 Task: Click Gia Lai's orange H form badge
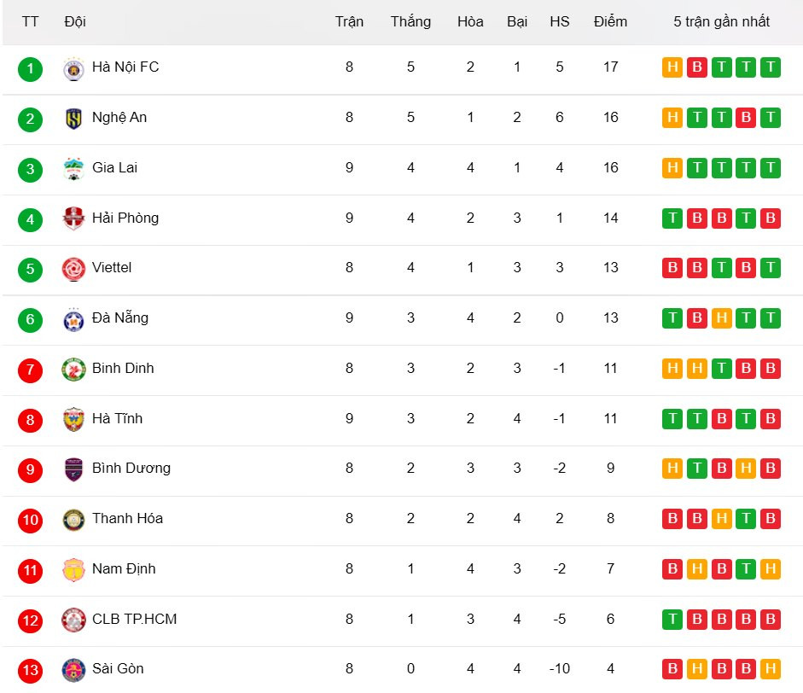(x=672, y=168)
